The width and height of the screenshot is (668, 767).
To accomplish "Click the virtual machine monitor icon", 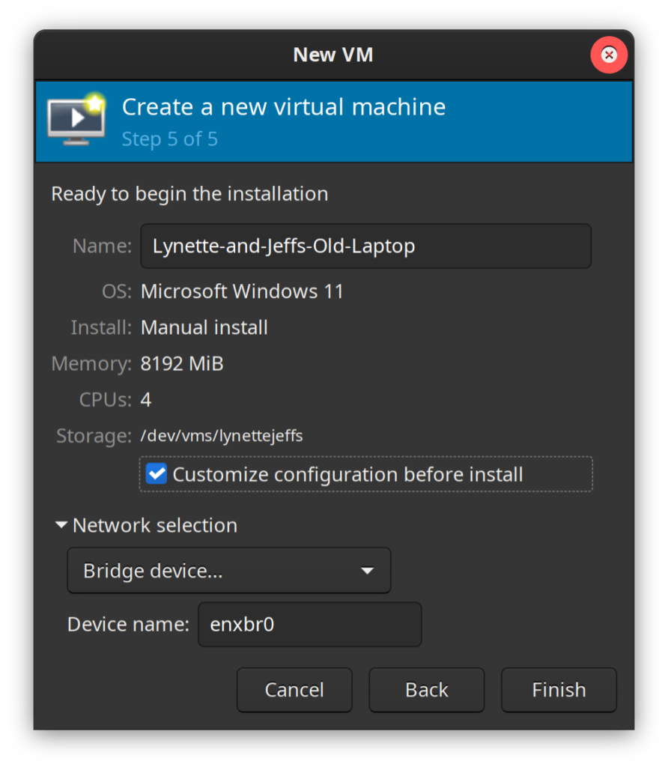I will [x=76, y=120].
